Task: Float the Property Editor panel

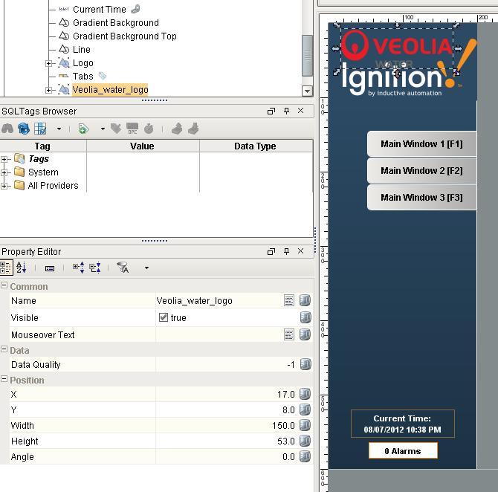Action: click(x=271, y=251)
